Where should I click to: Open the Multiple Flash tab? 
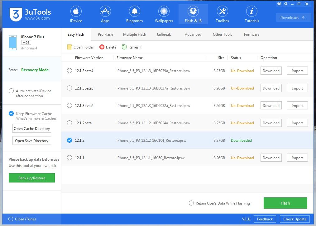pyautogui.click(x=135, y=35)
